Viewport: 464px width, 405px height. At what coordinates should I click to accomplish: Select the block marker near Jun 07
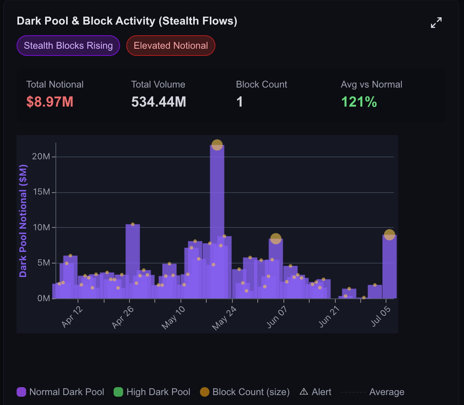coord(276,239)
